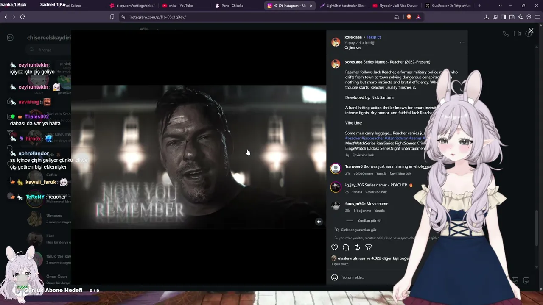Image resolution: width=543 pixels, height=305 pixels.
Task: Switch to chise - YouTube tab
Action: [180, 6]
